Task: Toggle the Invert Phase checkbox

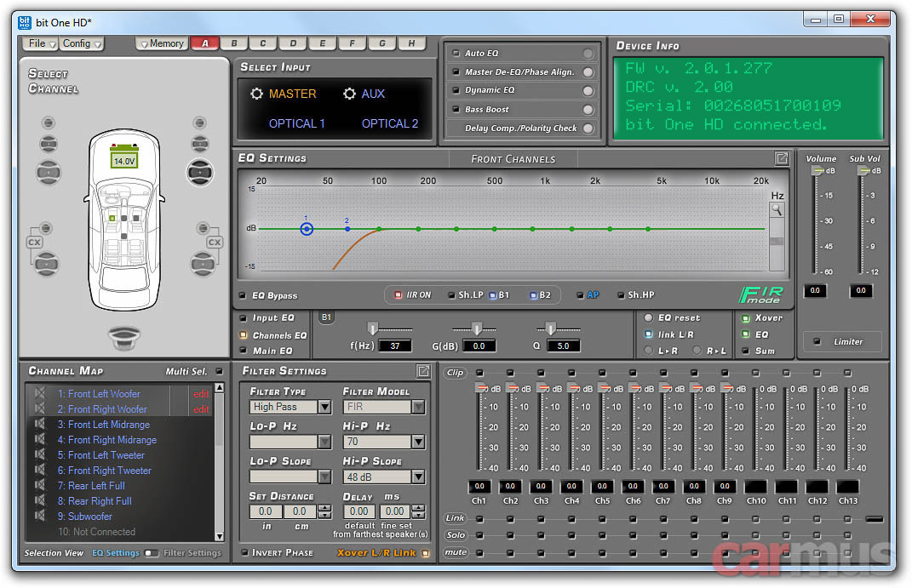Action: (x=244, y=552)
